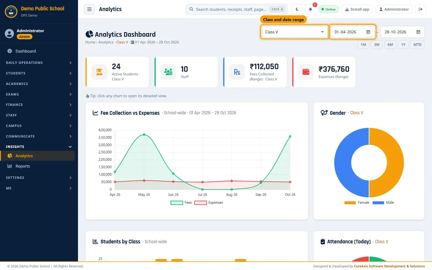Click the Rs fees collected icon

click(x=237, y=72)
